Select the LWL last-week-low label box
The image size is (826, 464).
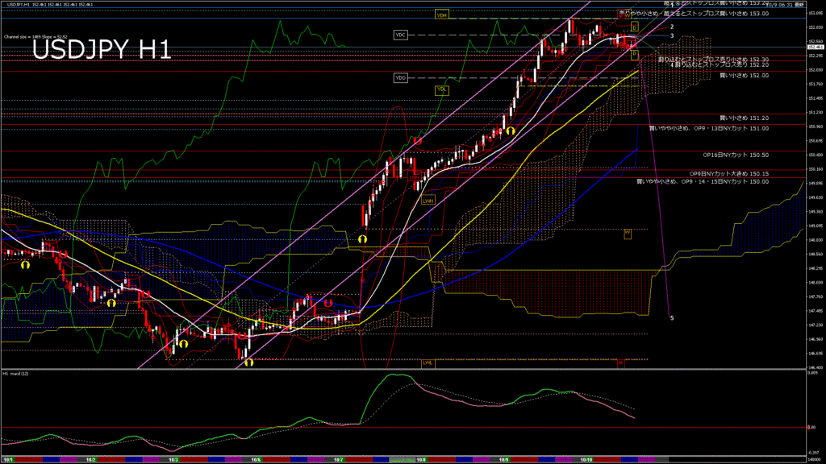pyautogui.click(x=428, y=362)
